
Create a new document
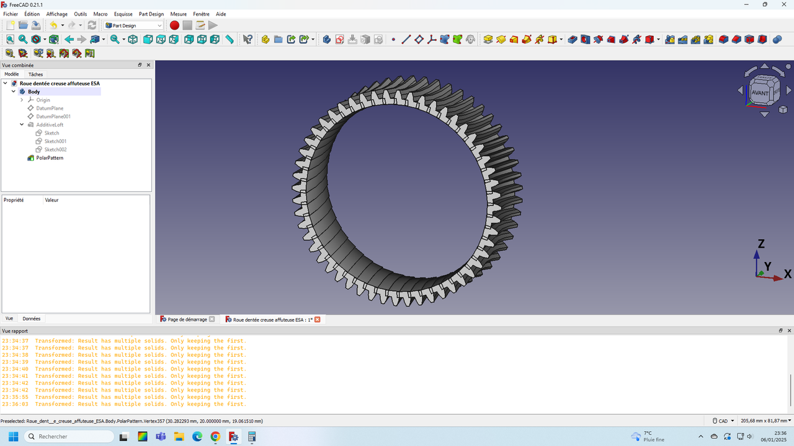(x=10, y=25)
